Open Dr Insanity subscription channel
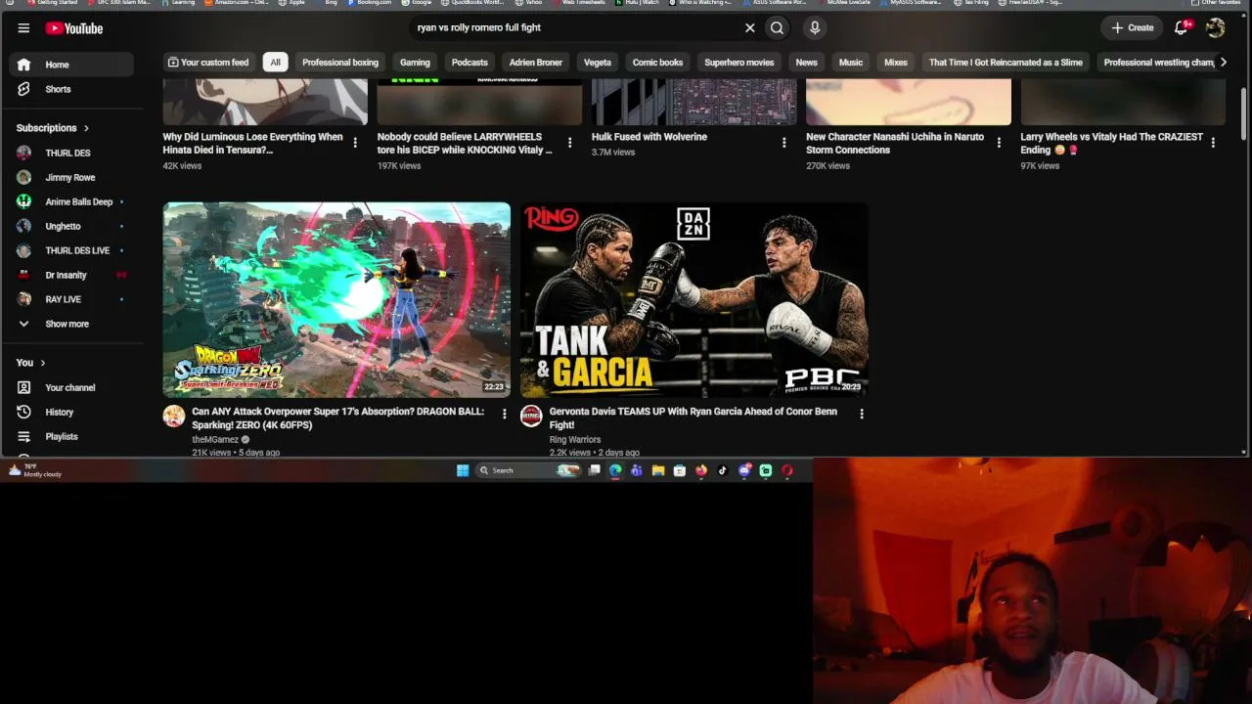Screen dimensions: 1252x704 pos(71,275)
